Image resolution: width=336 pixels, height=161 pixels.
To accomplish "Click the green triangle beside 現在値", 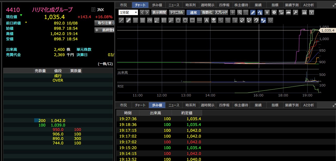I will coord(21,15).
